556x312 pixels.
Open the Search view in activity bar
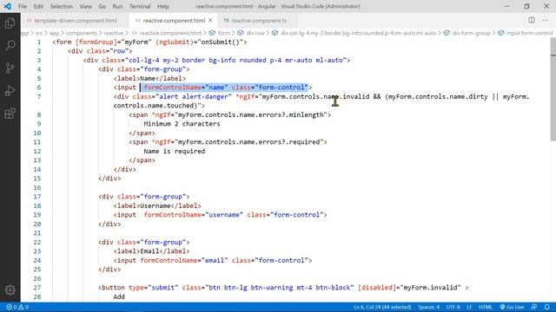[x=10, y=46]
